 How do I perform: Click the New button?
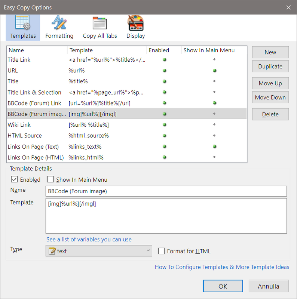click(x=270, y=52)
